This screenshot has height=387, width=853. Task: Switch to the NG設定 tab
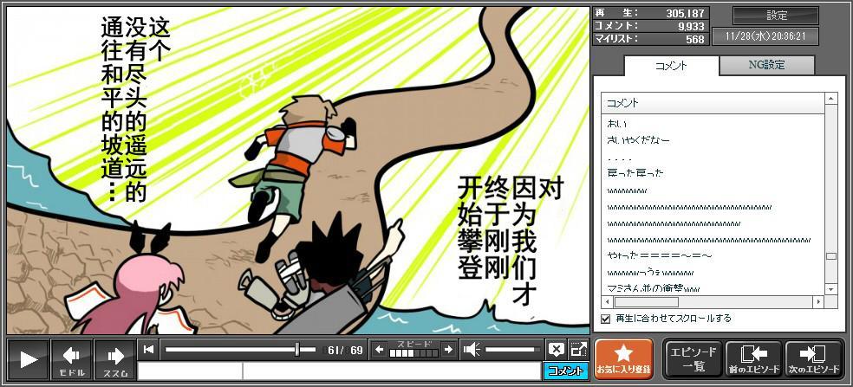click(x=766, y=65)
